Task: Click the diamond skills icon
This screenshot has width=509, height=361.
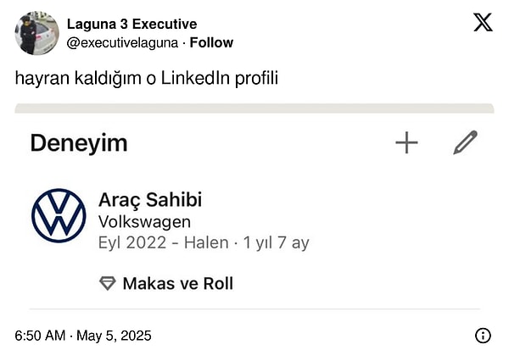Action: [108, 283]
